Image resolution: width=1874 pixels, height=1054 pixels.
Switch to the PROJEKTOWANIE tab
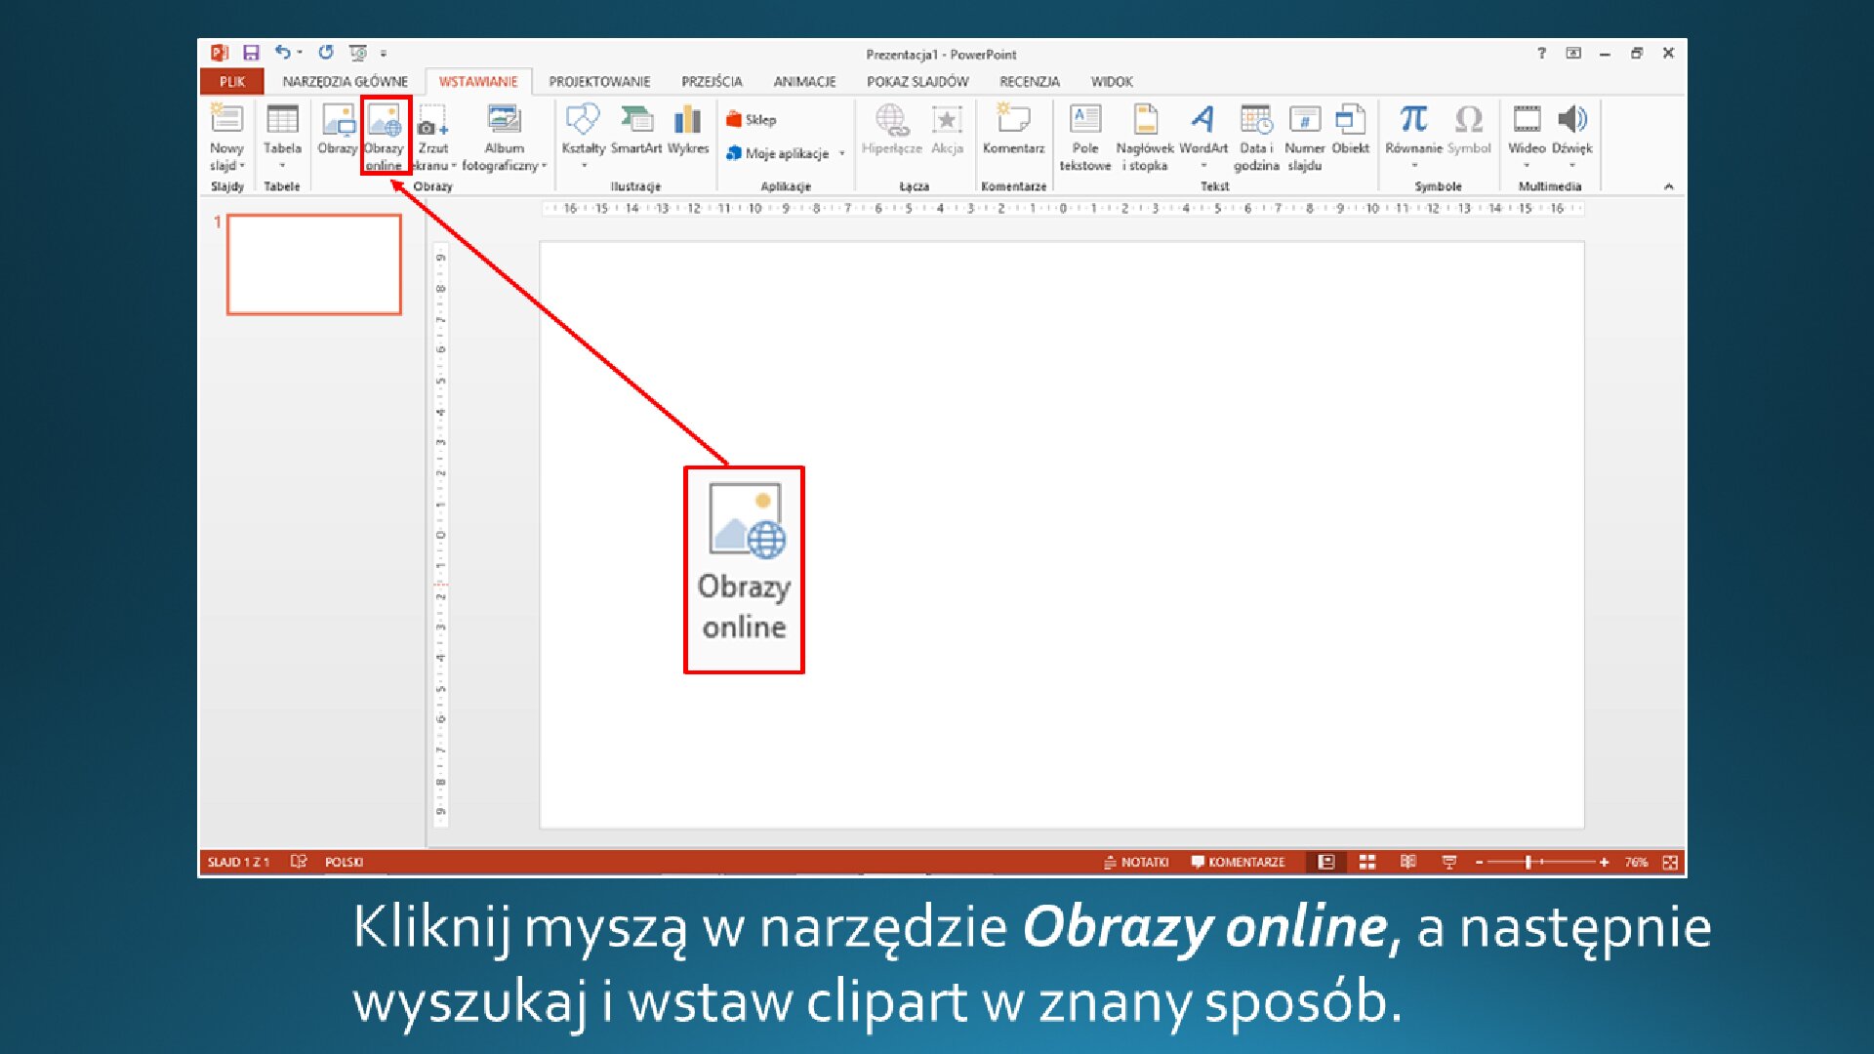click(x=599, y=81)
